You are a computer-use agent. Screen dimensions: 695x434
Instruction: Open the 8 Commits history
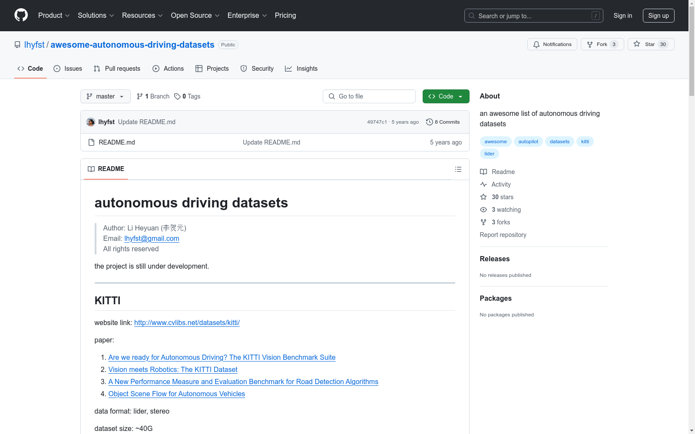coord(443,122)
